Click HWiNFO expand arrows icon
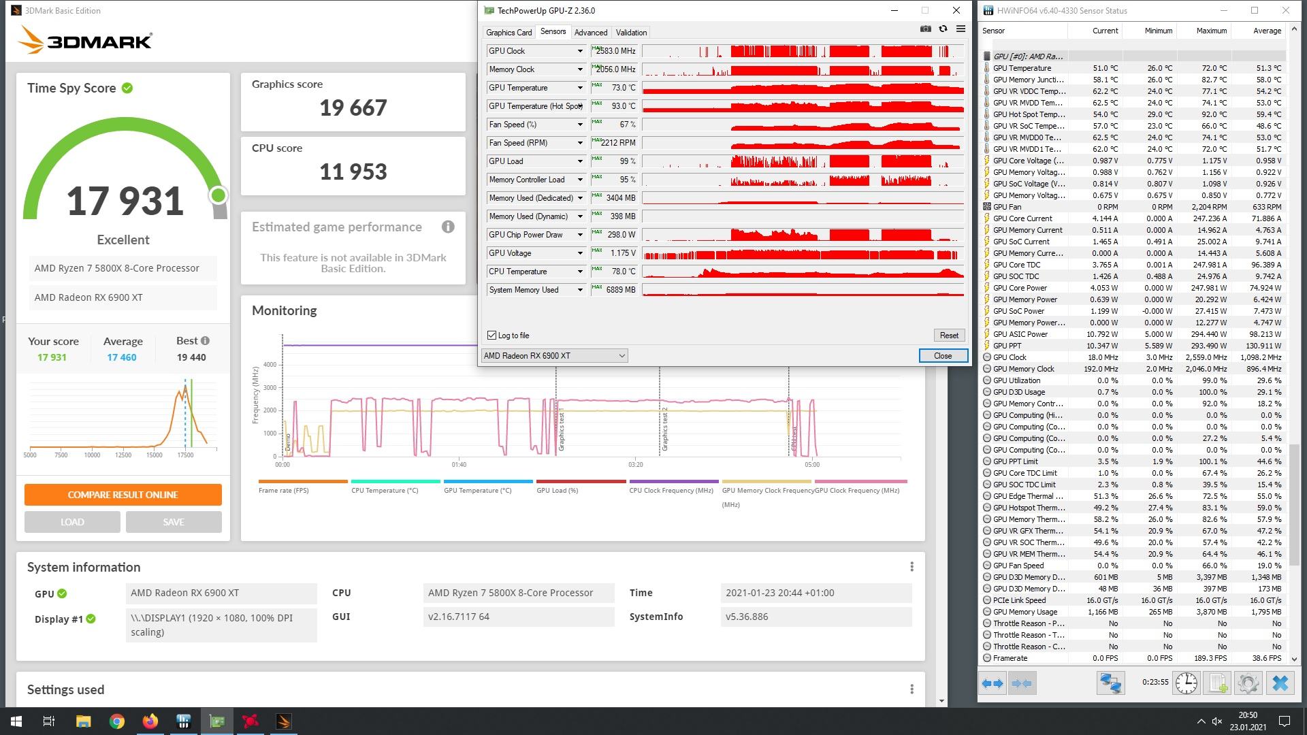Image resolution: width=1307 pixels, height=735 pixels. (993, 683)
